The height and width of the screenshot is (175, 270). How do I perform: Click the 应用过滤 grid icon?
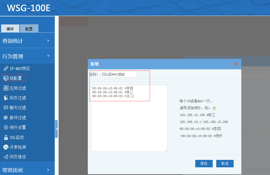(6, 88)
